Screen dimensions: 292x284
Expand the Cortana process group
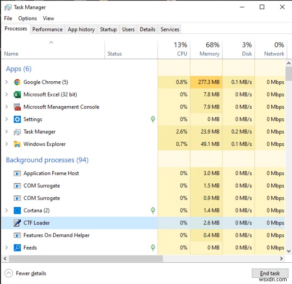pyautogui.click(x=6, y=210)
